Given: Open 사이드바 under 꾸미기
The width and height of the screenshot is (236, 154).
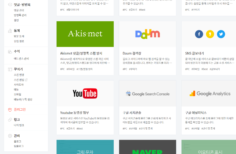Looking at the screenshot, I should 19,85.
